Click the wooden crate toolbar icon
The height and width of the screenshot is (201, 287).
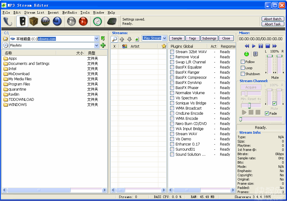coord(34,21)
